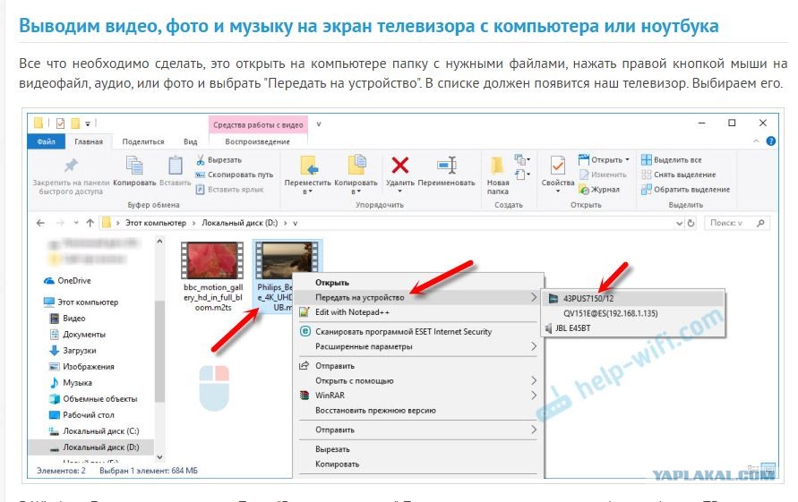Click Deselect (Снять выделение)
This screenshot has height=502, width=798.
pyautogui.click(x=678, y=174)
